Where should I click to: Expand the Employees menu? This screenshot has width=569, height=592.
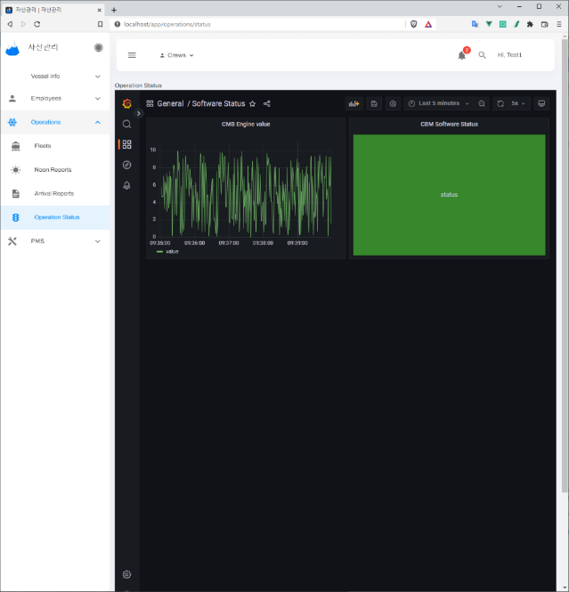[55, 99]
